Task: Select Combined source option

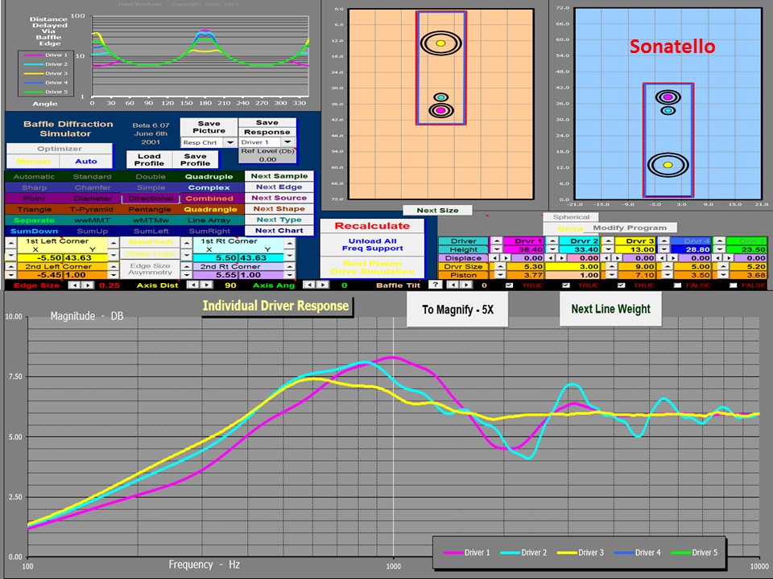Action: tap(209, 199)
